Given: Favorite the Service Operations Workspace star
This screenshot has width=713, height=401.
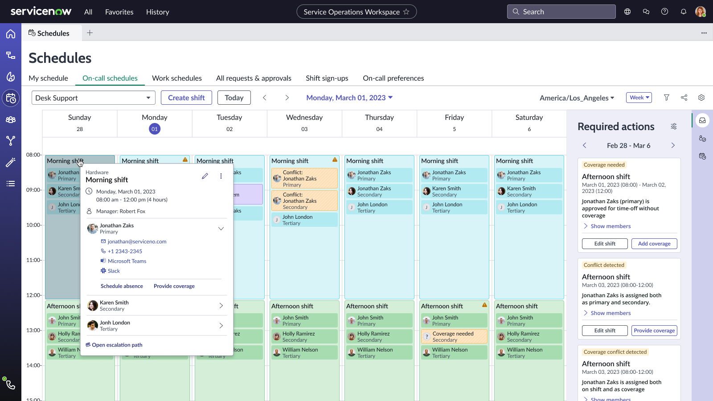Looking at the screenshot, I should point(406,12).
